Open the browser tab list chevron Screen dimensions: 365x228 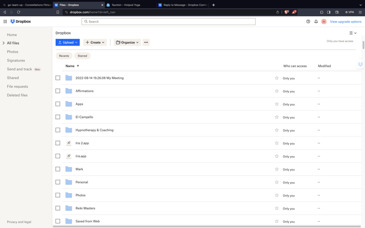[360, 5]
